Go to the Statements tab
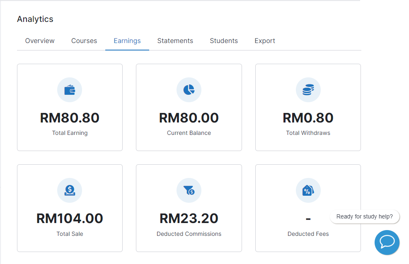 click(175, 41)
